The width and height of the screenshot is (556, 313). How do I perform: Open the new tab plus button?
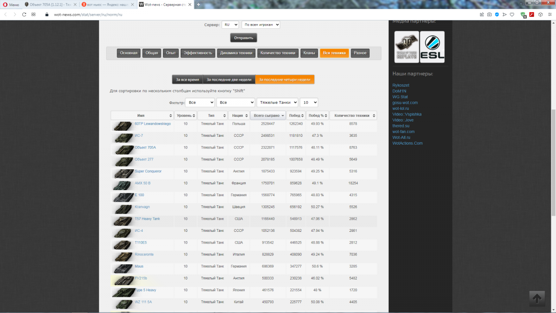click(x=198, y=5)
